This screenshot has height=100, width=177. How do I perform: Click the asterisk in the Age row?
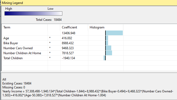[50, 38]
